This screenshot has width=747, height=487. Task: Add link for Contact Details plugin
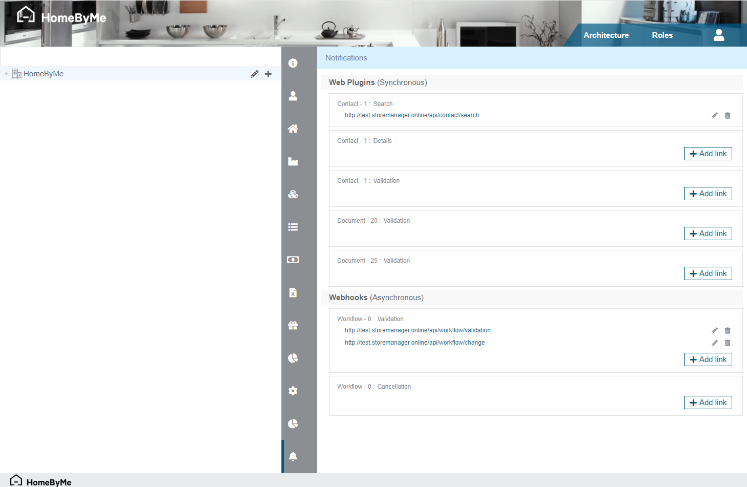708,154
